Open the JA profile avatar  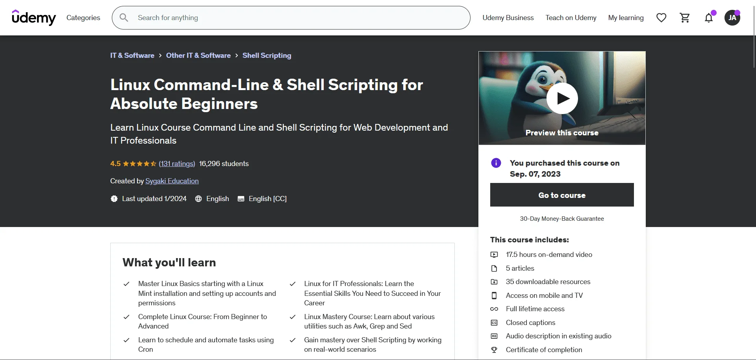[732, 18]
